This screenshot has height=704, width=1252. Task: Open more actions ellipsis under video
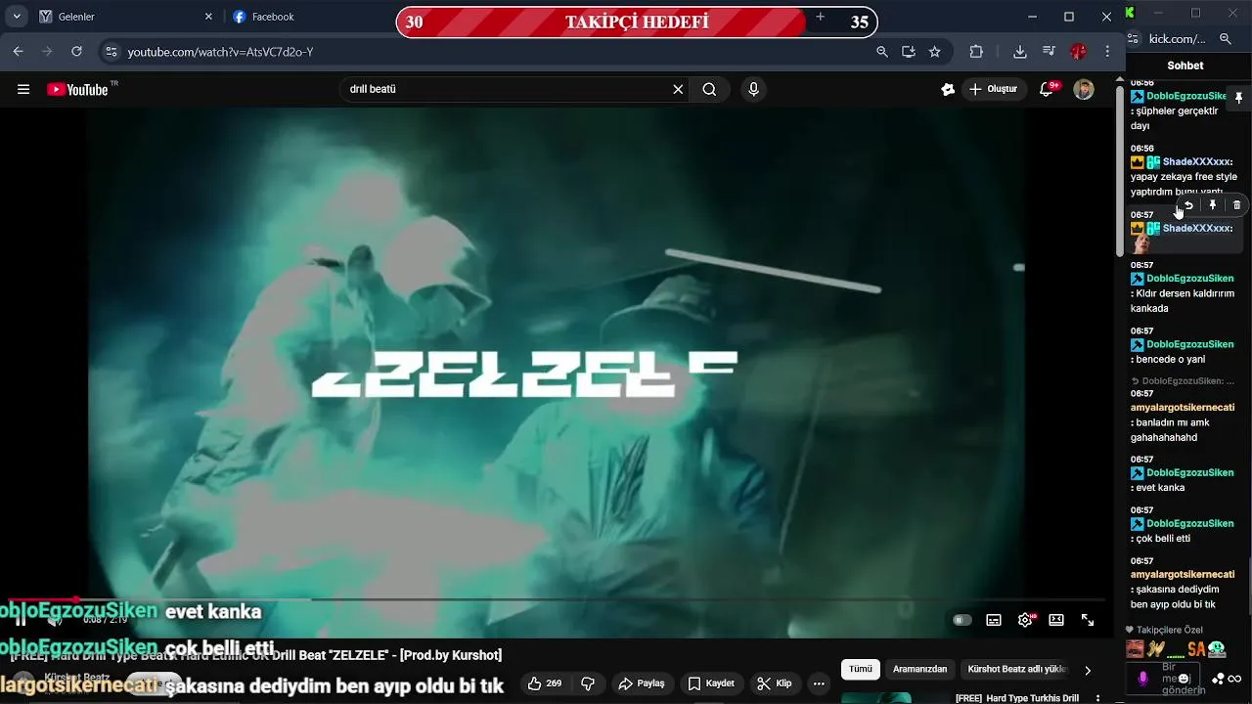click(820, 683)
